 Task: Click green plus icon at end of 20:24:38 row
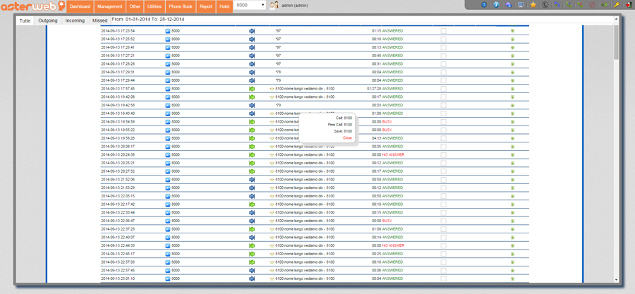[512, 154]
